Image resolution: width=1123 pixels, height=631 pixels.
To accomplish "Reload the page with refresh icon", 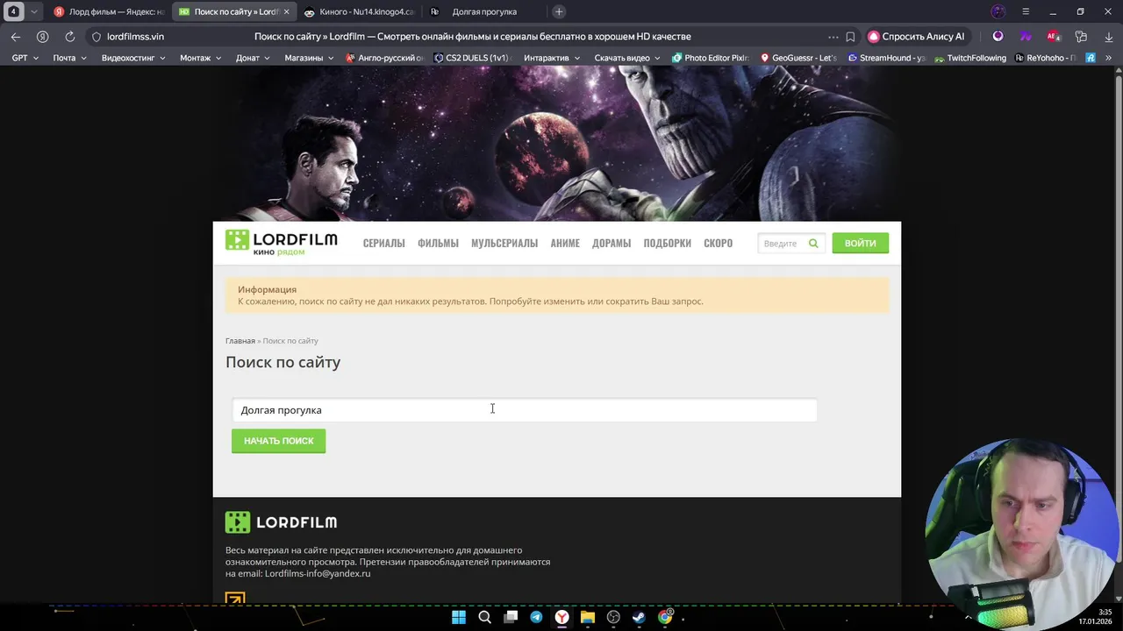I will click(69, 37).
